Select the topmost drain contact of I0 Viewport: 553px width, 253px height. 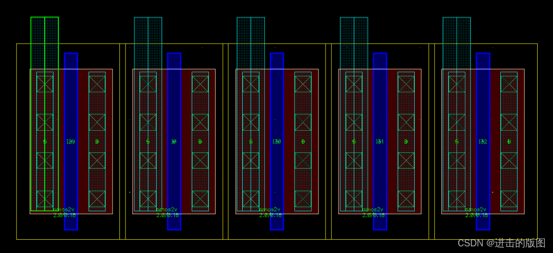click(x=200, y=83)
